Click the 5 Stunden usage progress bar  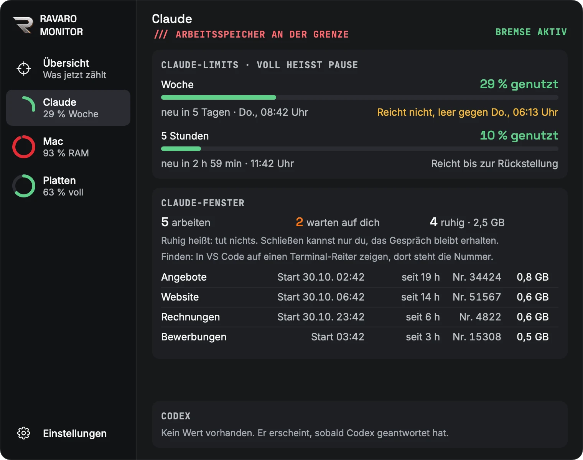click(360, 149)
